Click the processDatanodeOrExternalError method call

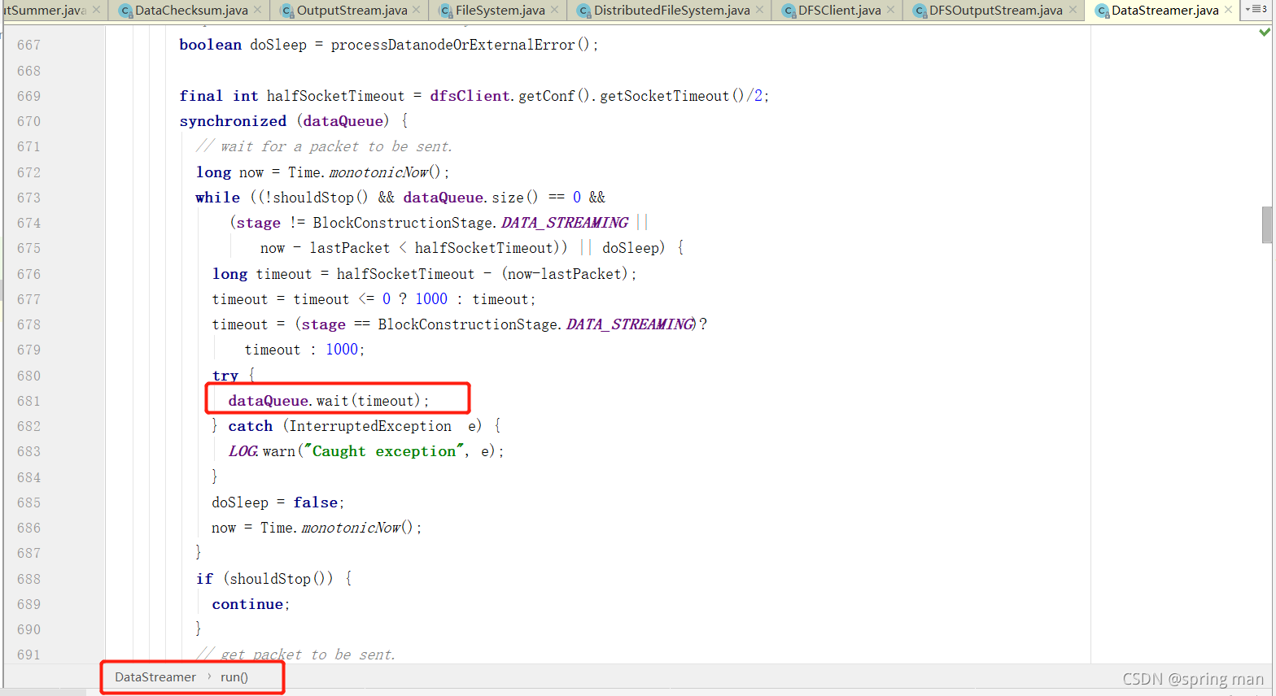452,46
